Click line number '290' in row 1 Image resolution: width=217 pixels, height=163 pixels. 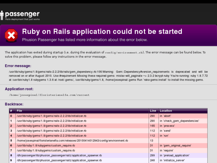point(152,121)
